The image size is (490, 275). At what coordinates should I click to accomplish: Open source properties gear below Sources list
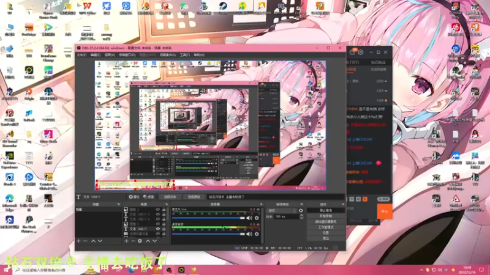(x=140, y=241)
